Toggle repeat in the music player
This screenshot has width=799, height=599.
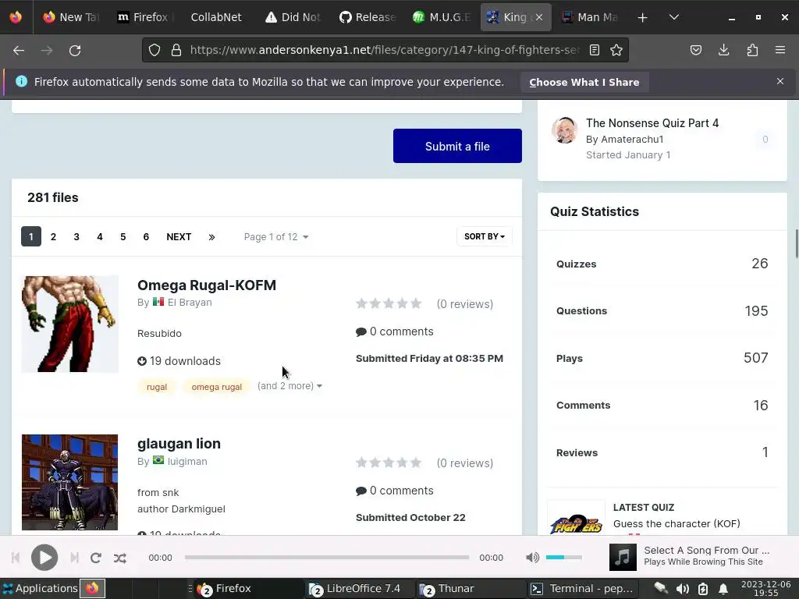[96, 558]
